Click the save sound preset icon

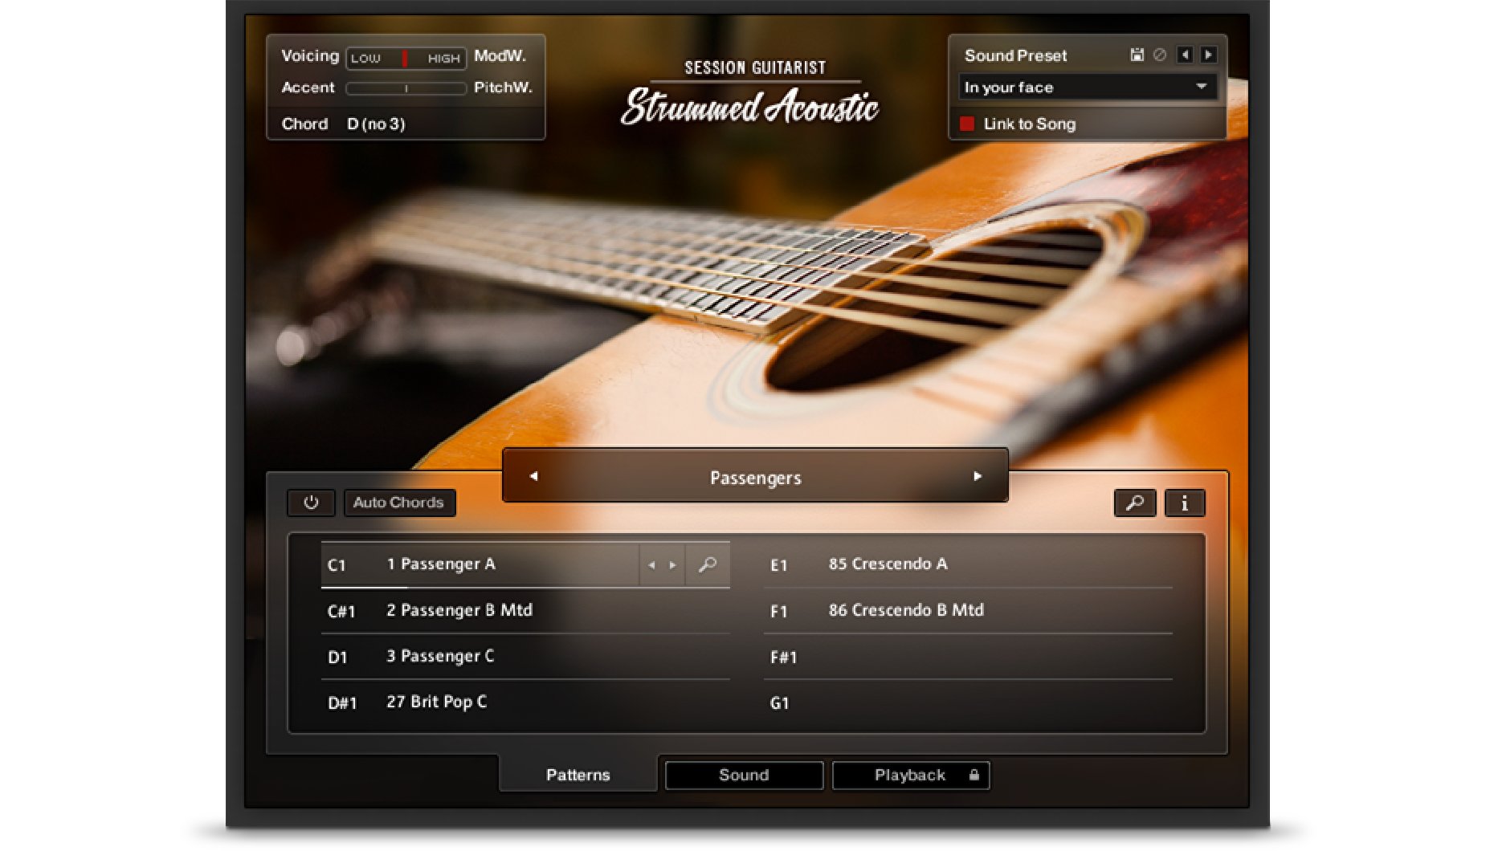pos(1137,55)
